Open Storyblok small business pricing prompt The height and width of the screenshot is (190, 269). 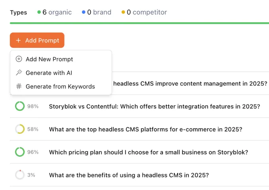tap(148, 152)
